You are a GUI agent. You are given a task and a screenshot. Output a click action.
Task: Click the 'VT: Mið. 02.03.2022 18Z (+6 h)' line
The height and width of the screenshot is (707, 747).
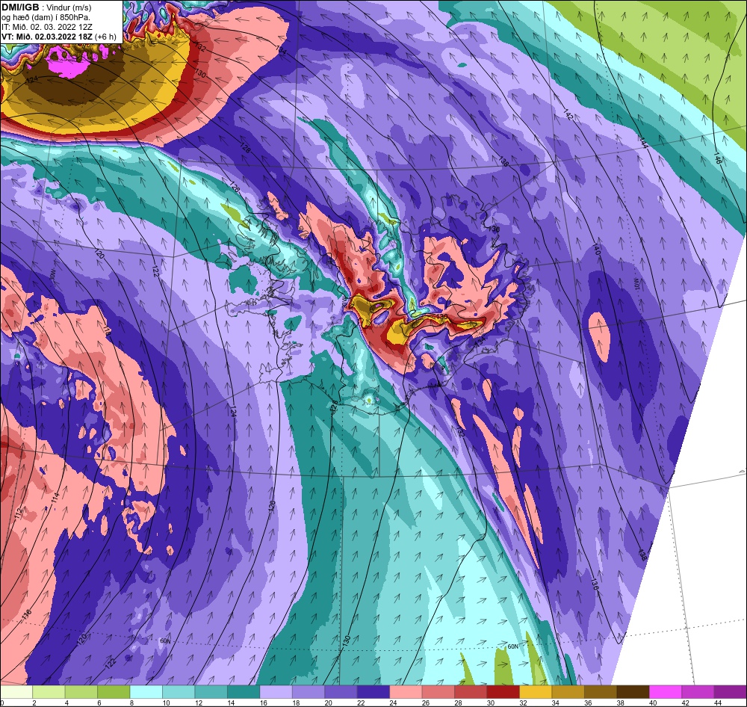58,37
